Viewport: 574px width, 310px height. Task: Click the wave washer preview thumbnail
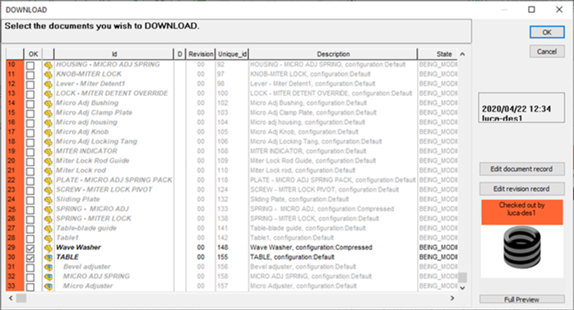(521, 248)
